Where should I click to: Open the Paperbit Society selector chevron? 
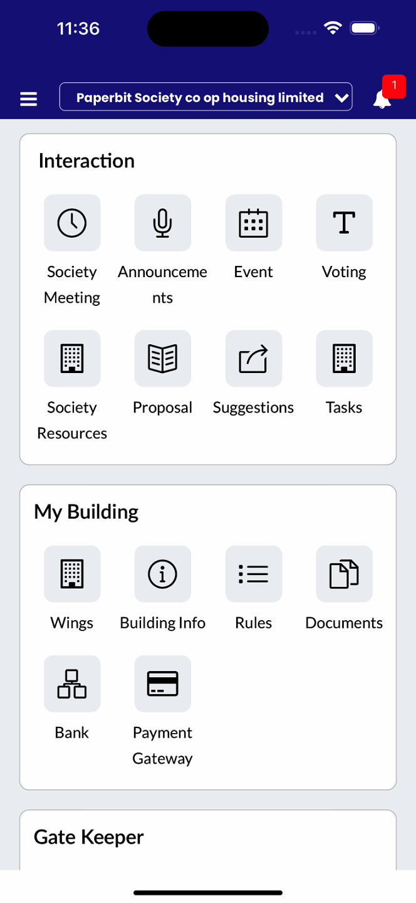pyautogui.click(x=341, y=97)
